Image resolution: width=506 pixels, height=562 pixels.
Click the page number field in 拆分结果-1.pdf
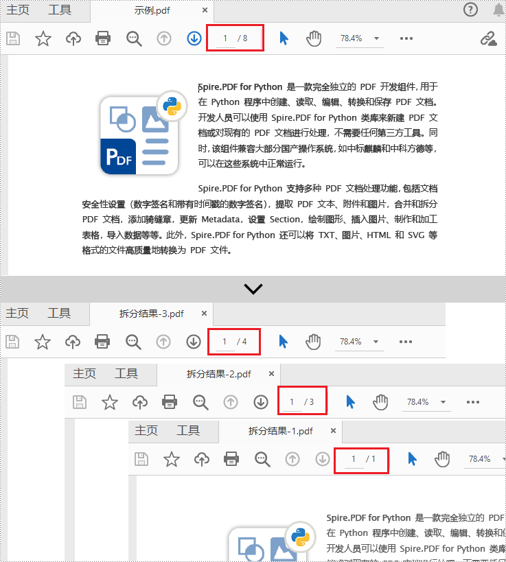[x=354, y=459]
